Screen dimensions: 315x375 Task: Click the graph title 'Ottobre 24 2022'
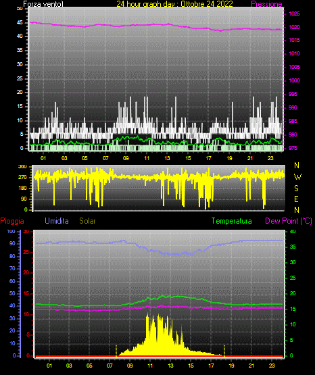pos(207,4)
